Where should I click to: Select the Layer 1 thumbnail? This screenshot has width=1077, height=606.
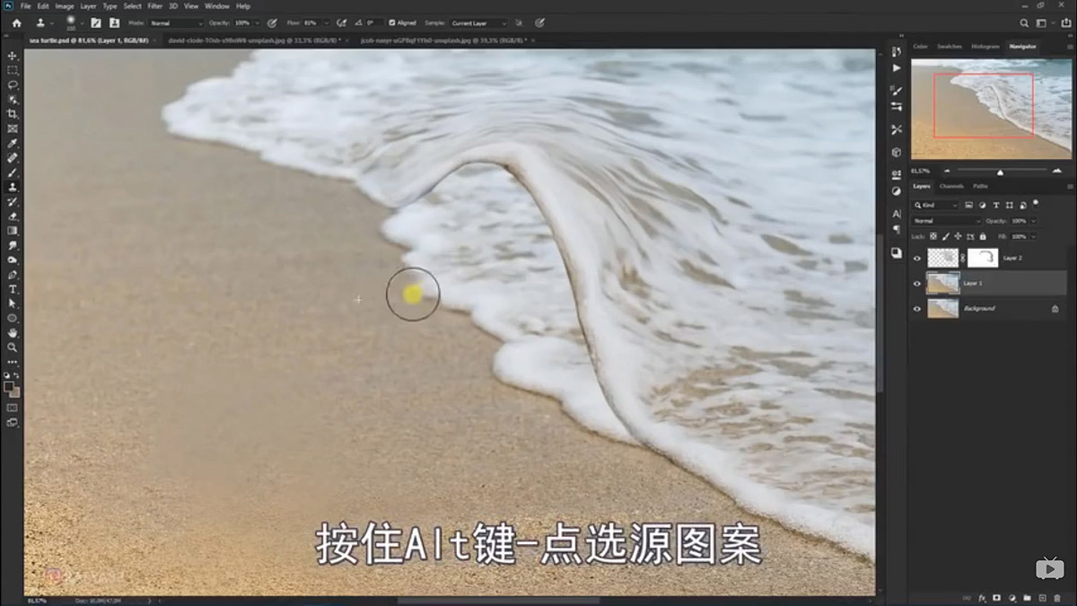click(x=943, y=283)
